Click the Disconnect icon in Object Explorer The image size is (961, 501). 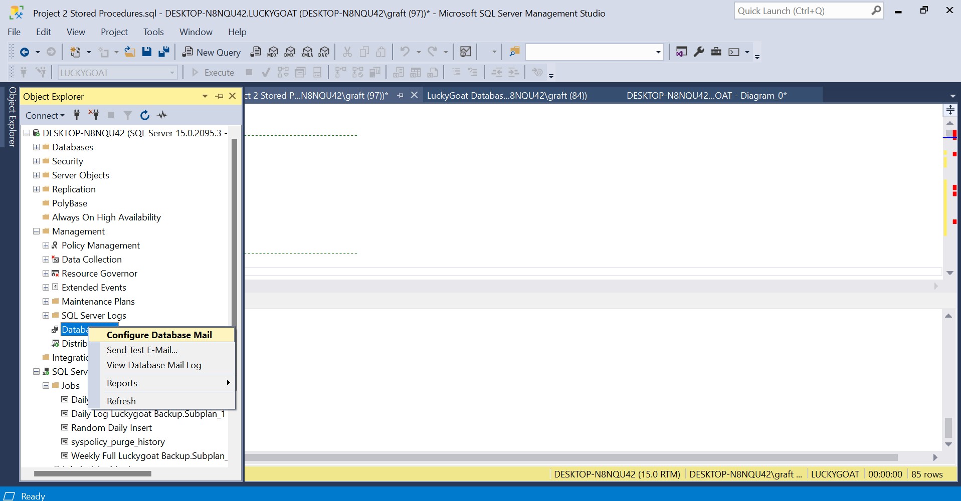[94, 115]
